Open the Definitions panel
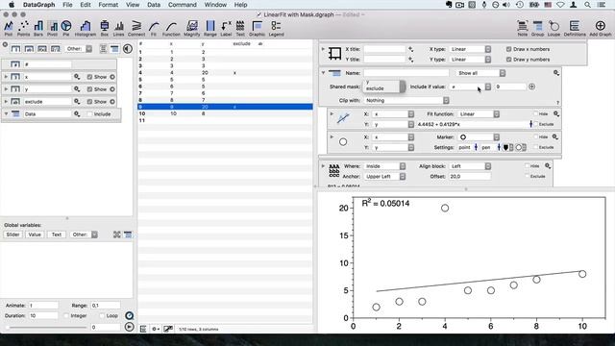Viewport: 615px width, 346px height. [x=575, y=28]
